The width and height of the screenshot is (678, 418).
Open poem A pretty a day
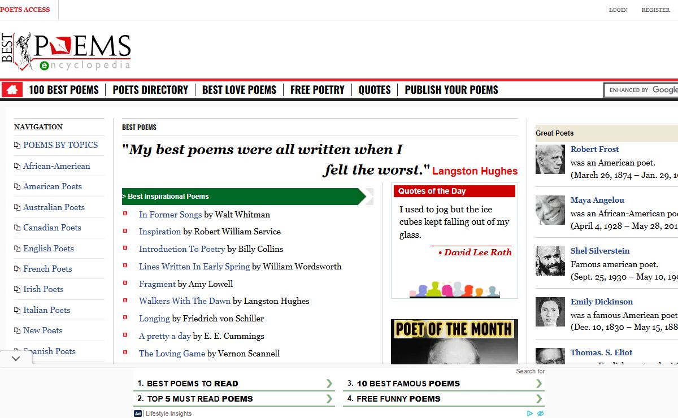tap(165, 336)
